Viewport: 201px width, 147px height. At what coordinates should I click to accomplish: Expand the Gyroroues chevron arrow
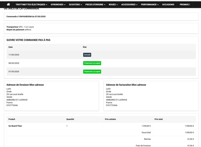[x=65, y=5]
